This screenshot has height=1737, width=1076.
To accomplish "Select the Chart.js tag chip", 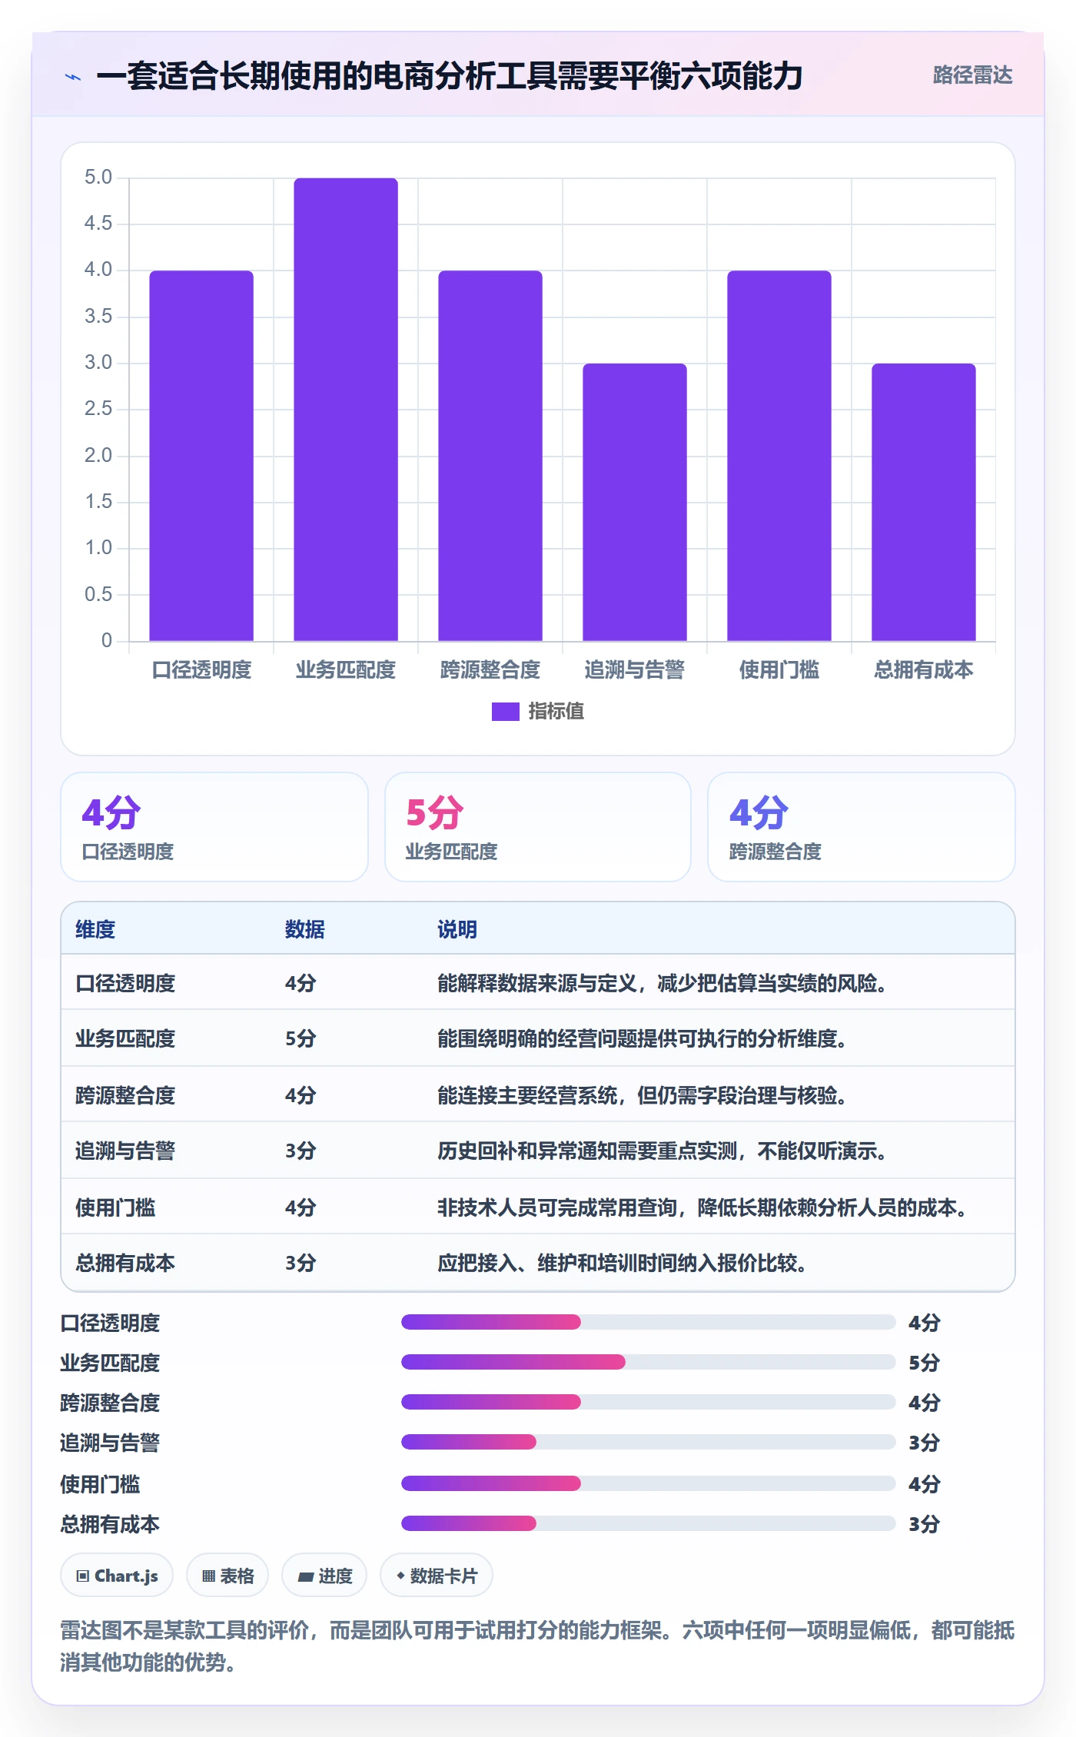I will [x=117, y=1576].
